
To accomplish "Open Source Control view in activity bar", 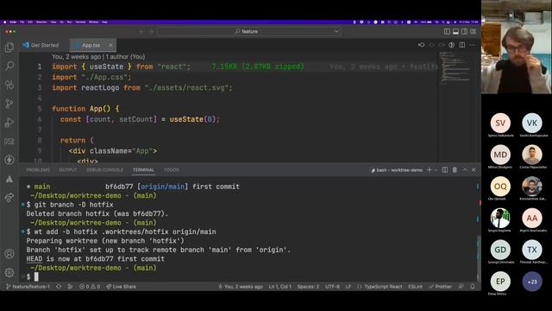I will [9, 104].
